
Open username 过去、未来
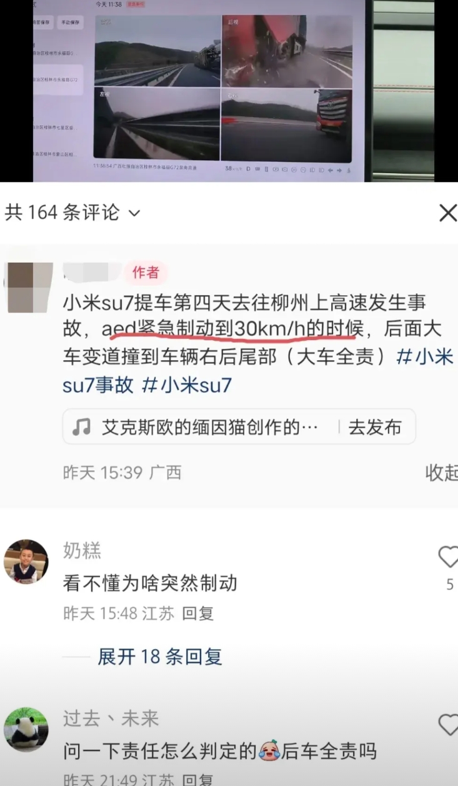[x=111, y=718]
